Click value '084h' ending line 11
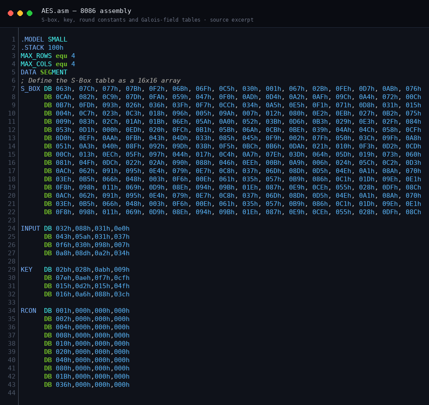Screen dimensions: 429x405 pos(413,122)
